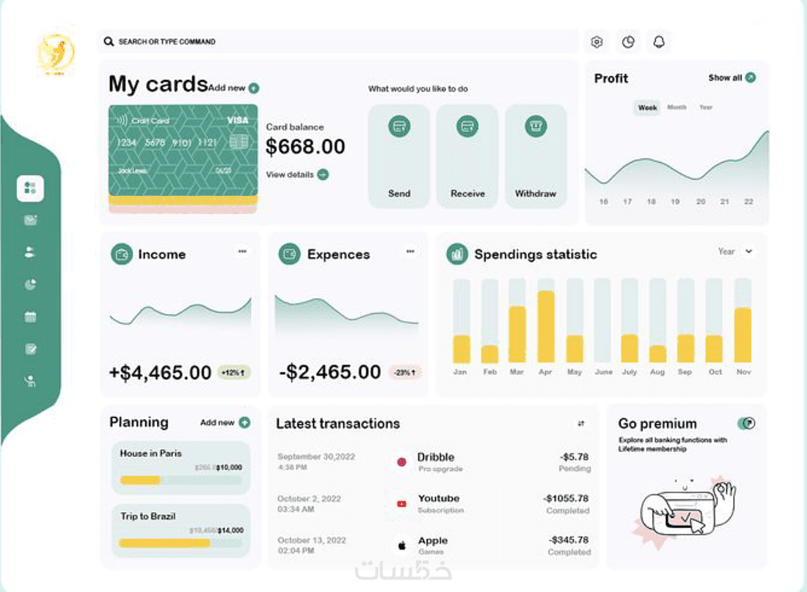Click the Spendings statistic chart icon
Image resolution: width=807 pixels, height=592 pixels.
457,254
